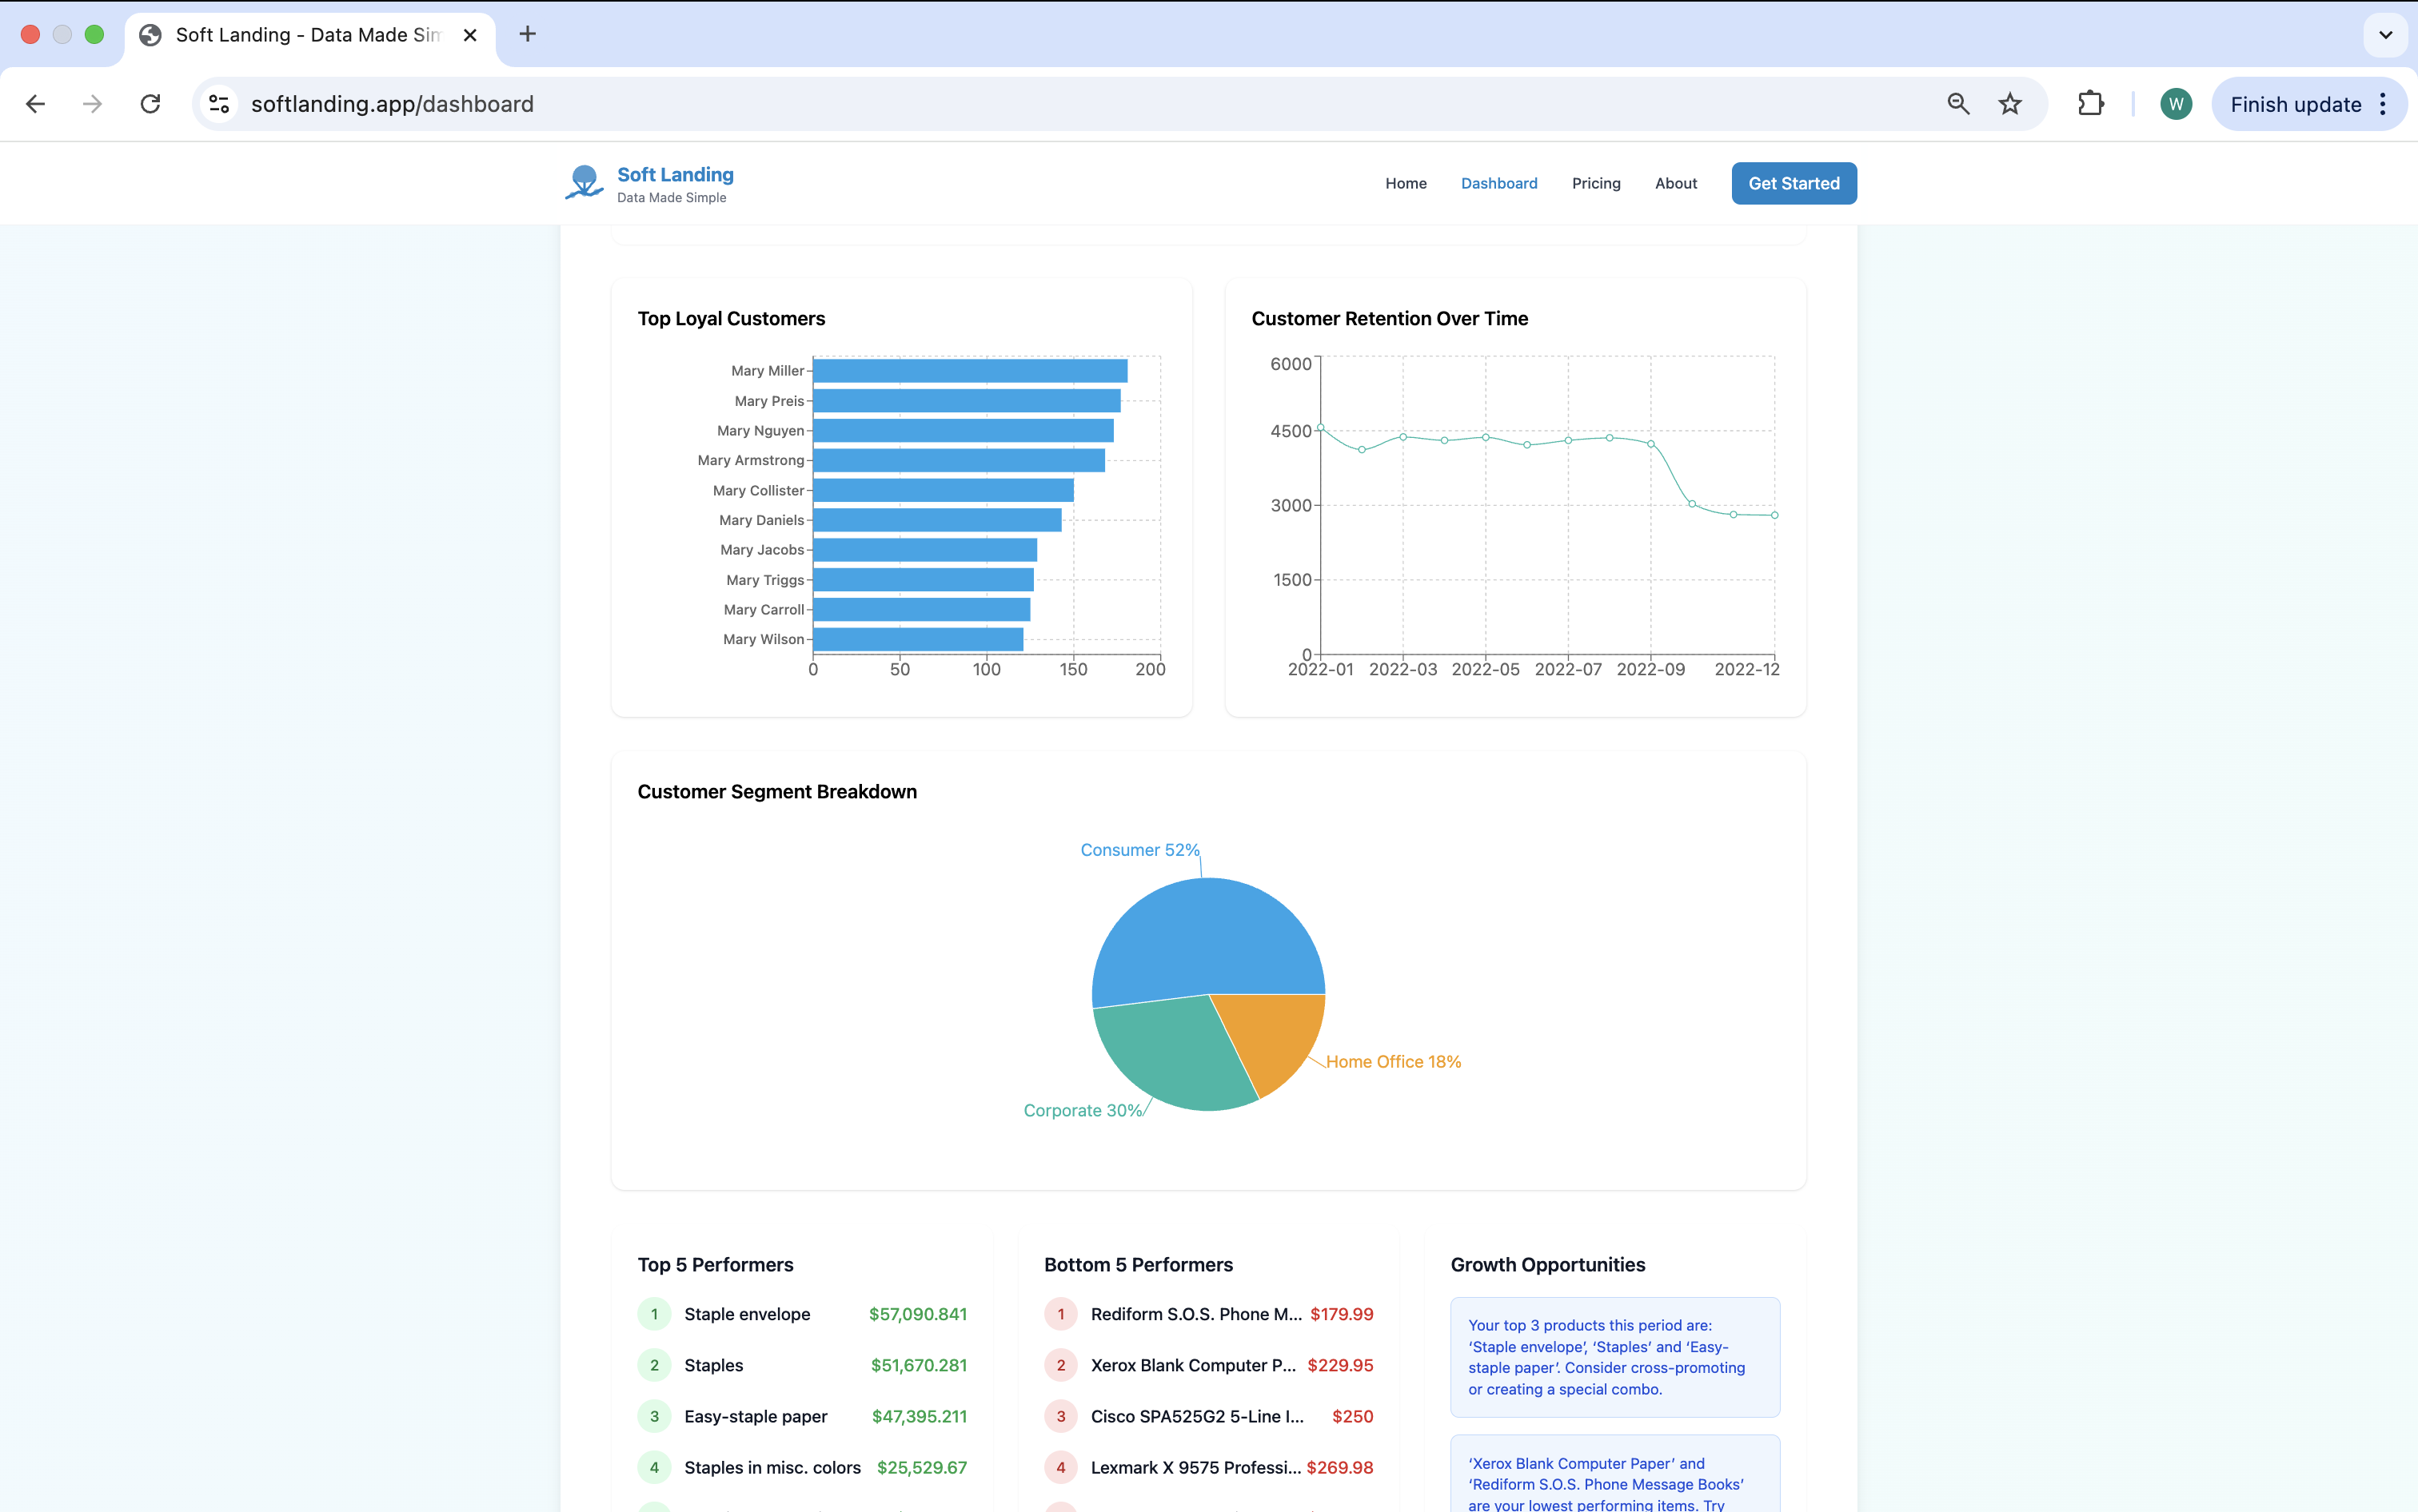Click Staples in misc. colors row

802,1467
